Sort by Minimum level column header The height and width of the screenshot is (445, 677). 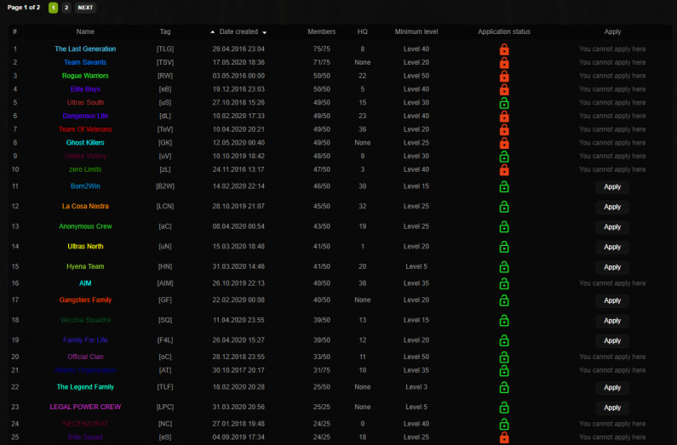416,31
